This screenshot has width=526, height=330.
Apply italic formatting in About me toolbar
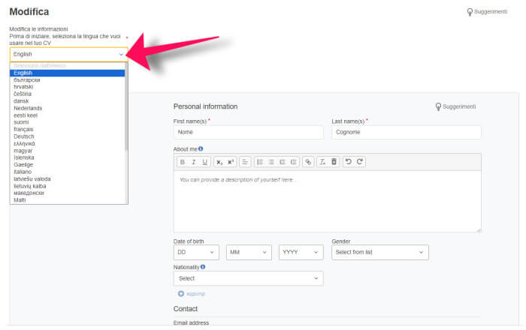(x=194, y=162)
